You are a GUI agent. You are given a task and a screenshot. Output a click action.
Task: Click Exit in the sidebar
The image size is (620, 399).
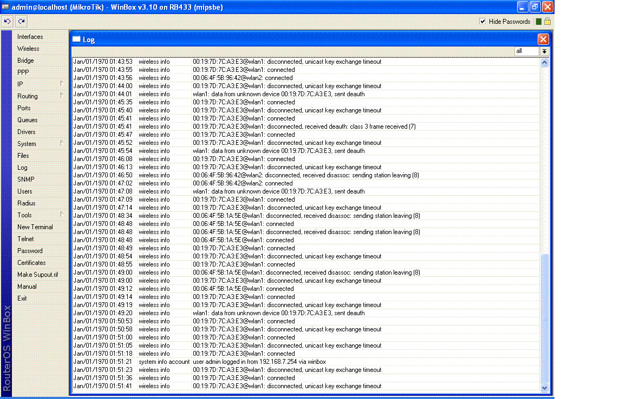click(22, 298)
